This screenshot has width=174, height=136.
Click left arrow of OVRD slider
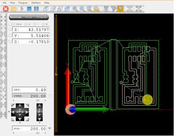(x=13, y=100)
